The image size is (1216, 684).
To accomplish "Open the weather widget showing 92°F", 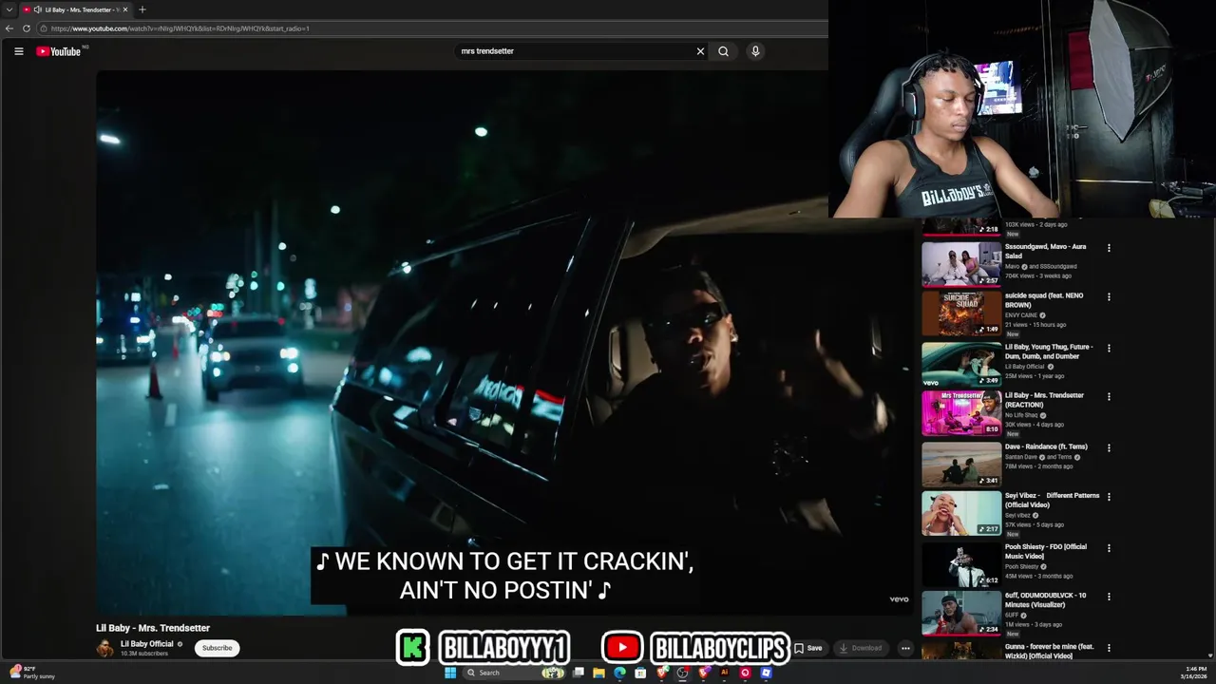I will pyautogui.click(x=31, y=673).
